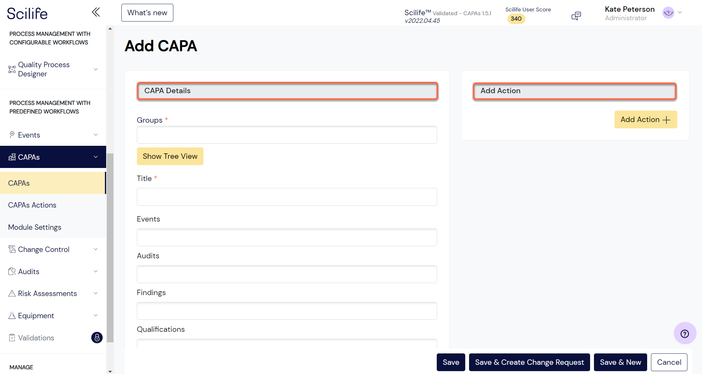Open the Change Control module icon
This screenshot has height=374, width=702.
click(12, 249)
